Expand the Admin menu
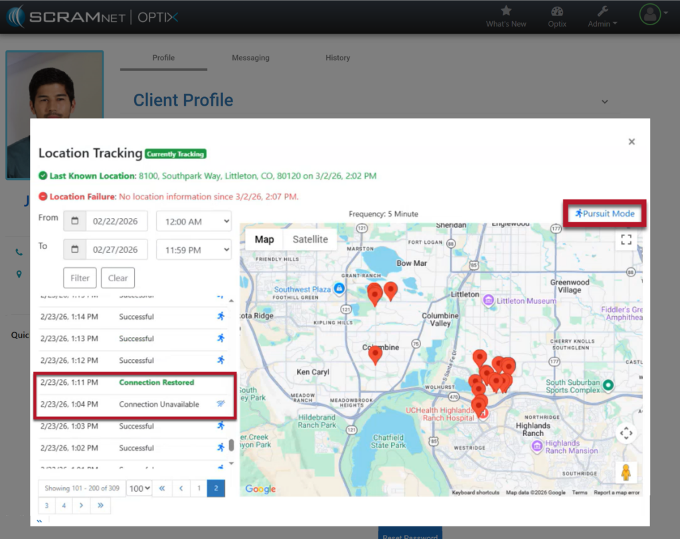The image size is (680, 539). [x=602, y=16]
